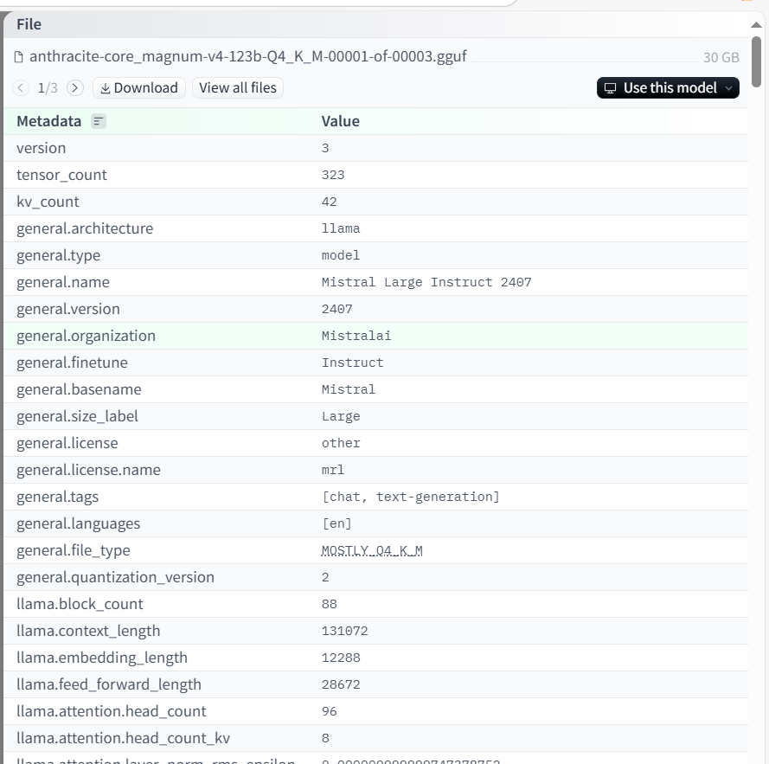Toggle the Metadata sort icon
This screenshot has height=764, width=769.
[x=99, y=121]
